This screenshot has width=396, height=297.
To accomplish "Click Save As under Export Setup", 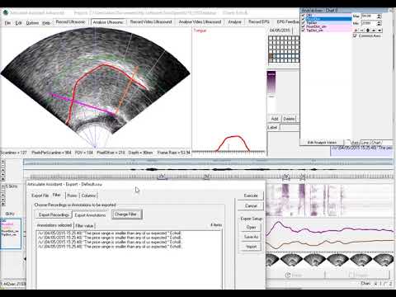I will (251, 237).
